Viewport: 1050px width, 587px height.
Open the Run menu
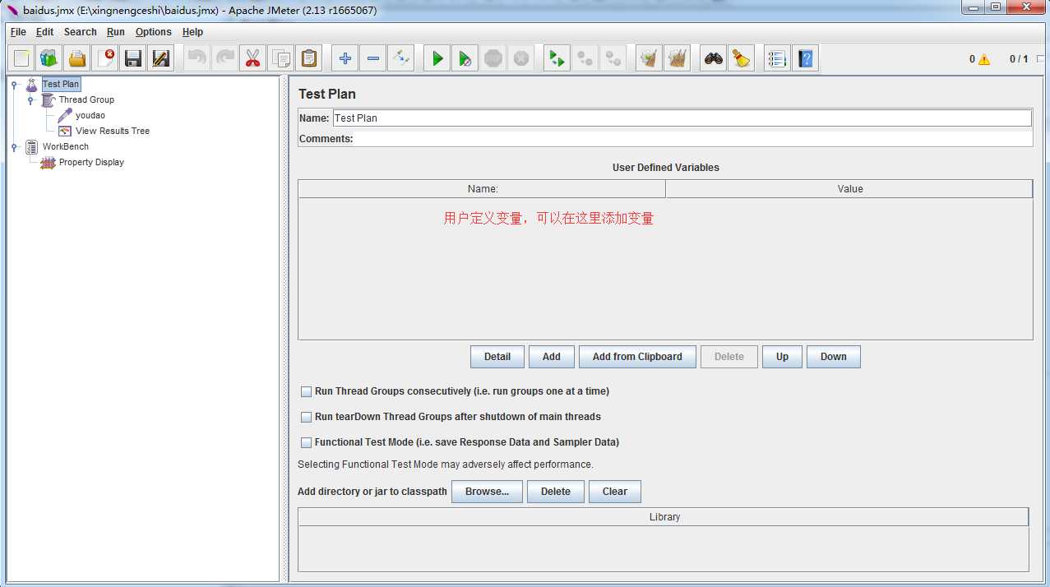116,32
